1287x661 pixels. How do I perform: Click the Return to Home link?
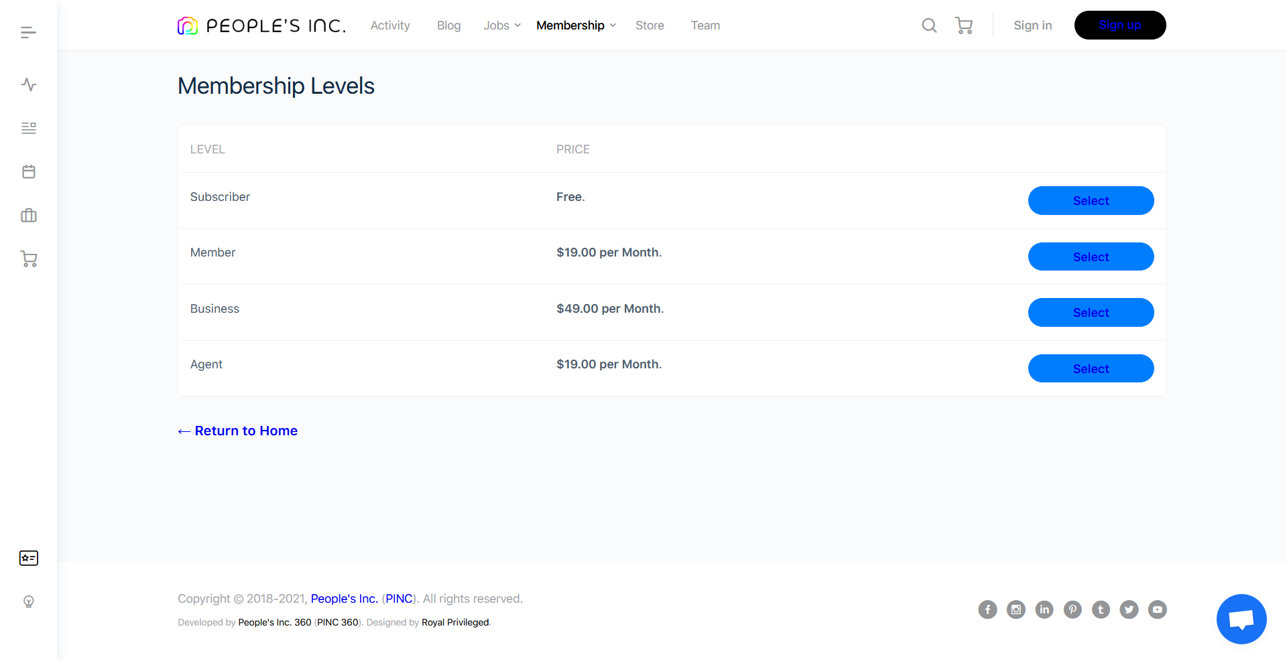238,431
